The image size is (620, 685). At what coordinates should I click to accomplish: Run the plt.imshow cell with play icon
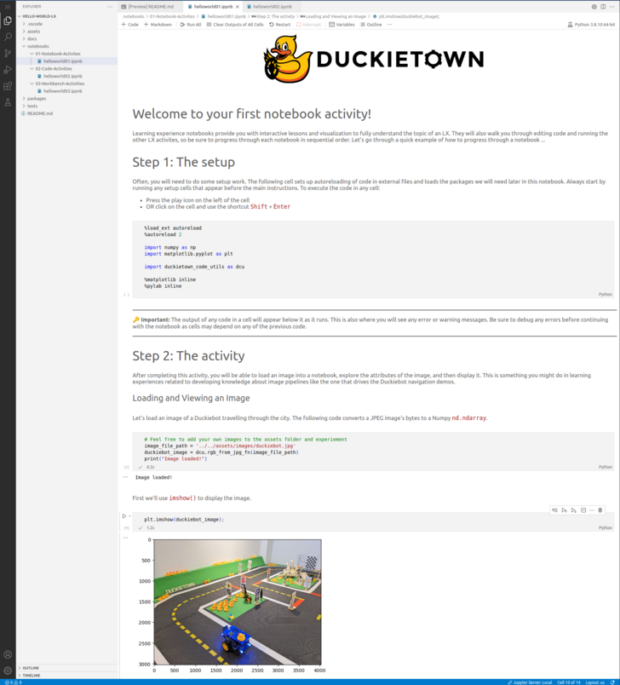(x=124, y=516)
